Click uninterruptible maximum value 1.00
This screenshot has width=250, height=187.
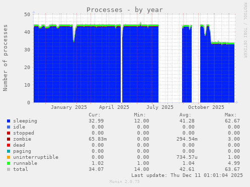[234, 157]
